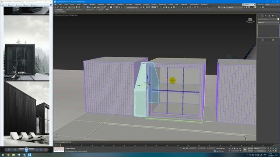Open the Selection Filter dropdown
The height and width of the screenshot is (157, 280).
pyautogui.click(x=72, y=7)
